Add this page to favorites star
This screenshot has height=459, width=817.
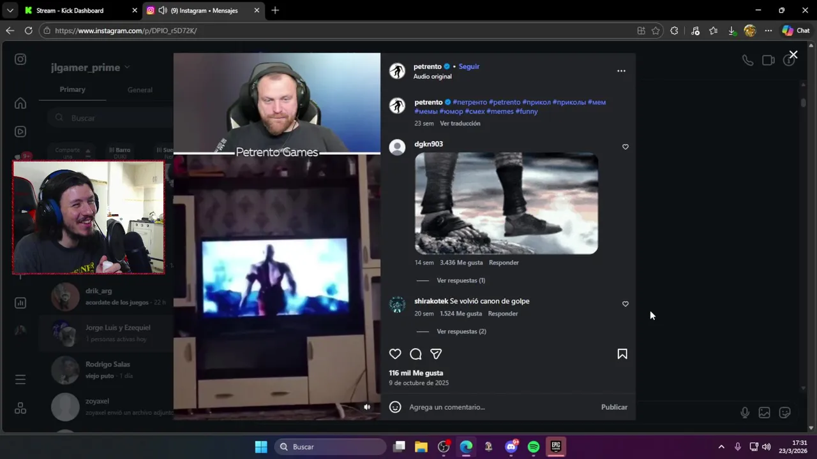(x=656, y=31)
